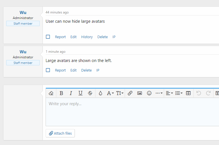Image resolution: width=219 pixels, height=145 pixels.
Task: Click the Insert table icon
Action: click(188, 93)
